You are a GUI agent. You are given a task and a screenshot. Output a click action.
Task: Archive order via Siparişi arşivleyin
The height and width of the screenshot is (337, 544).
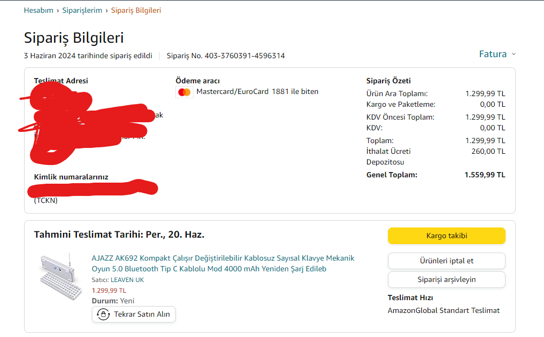click(446, 279)
